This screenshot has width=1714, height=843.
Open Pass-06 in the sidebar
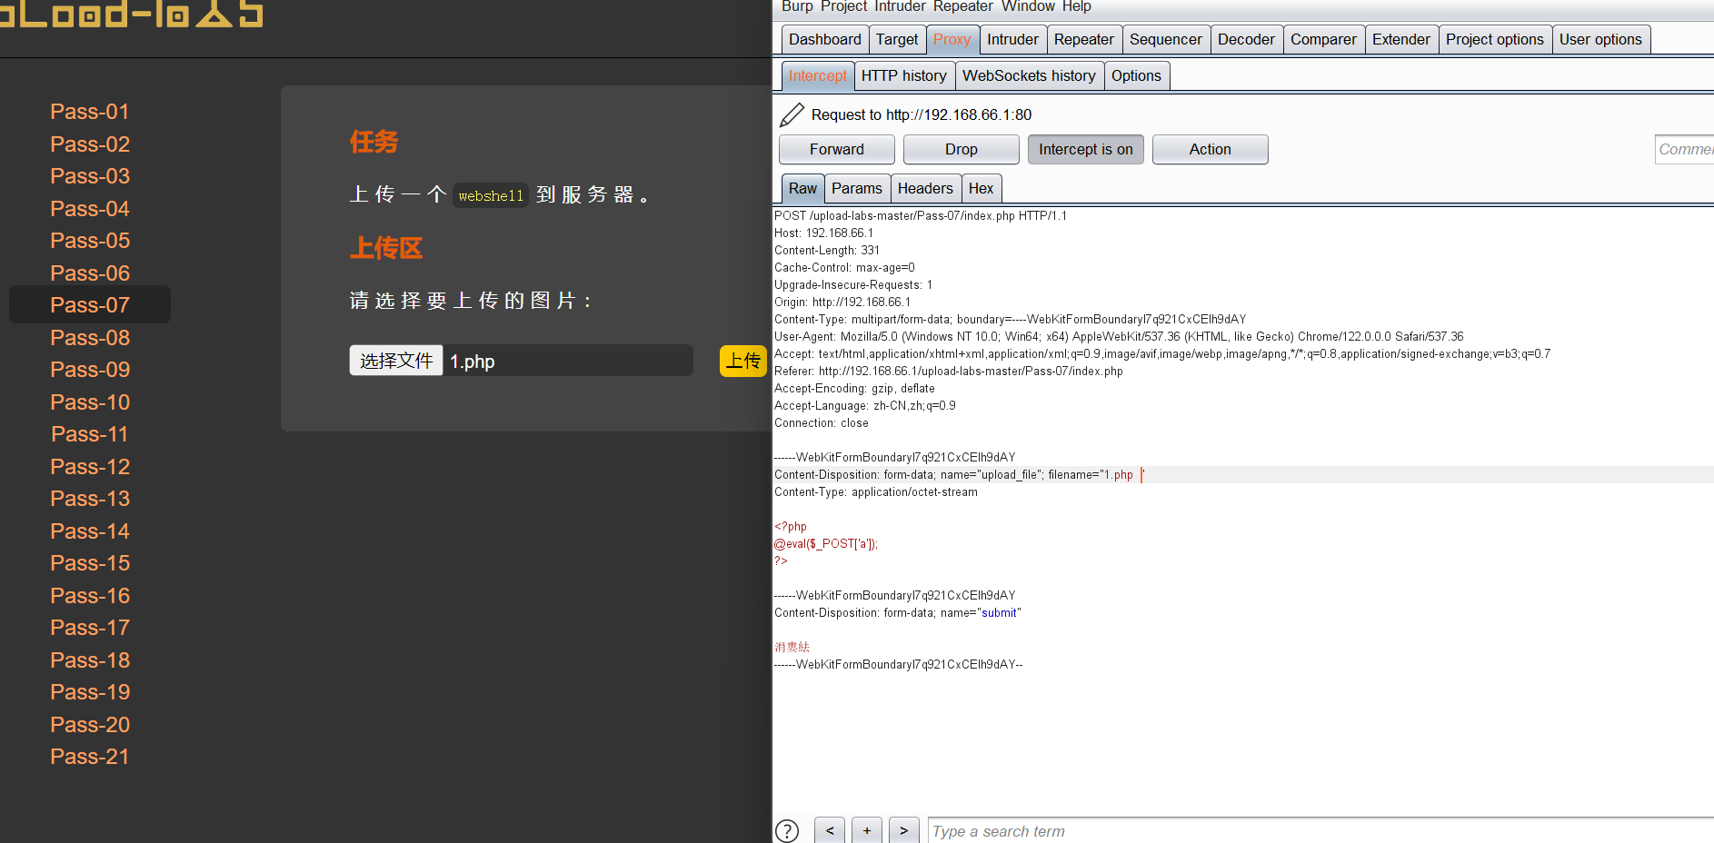click(90, 273)
